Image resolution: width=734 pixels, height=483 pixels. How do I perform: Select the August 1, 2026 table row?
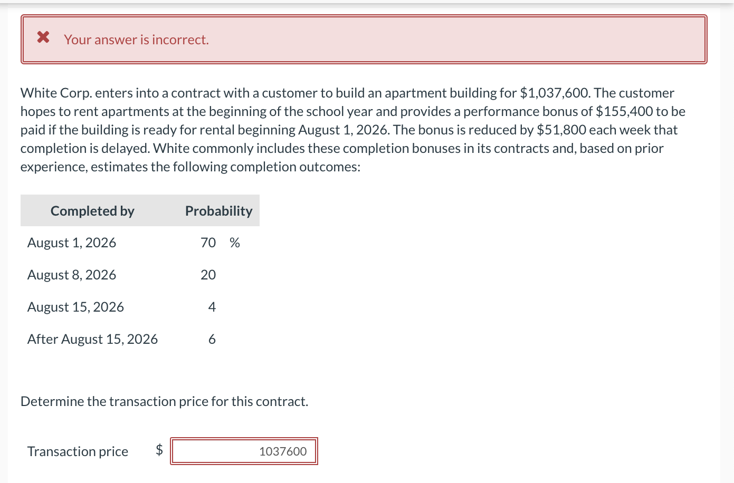tap(132, 242)
